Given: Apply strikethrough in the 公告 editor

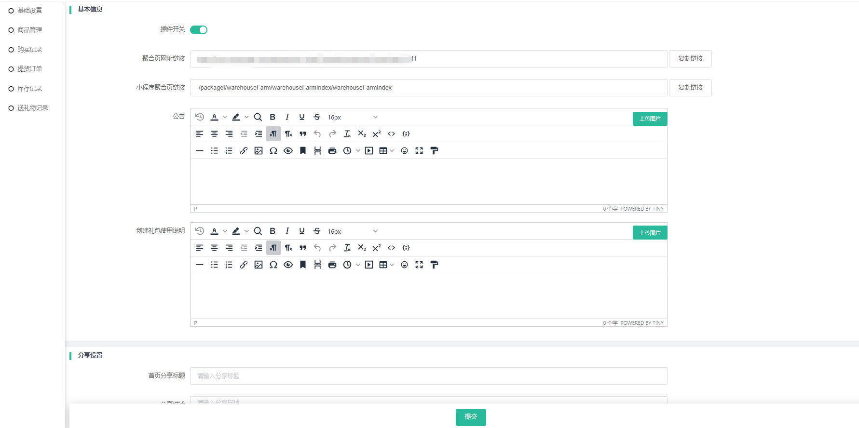Looking at the screenshot, I should coord(317,117).
